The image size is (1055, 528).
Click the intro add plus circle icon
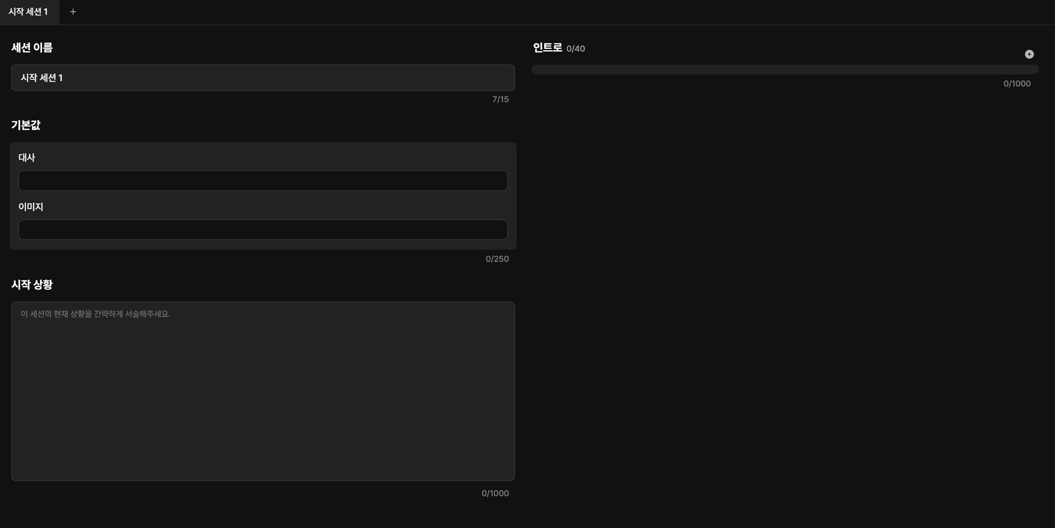click(1029, 54)
